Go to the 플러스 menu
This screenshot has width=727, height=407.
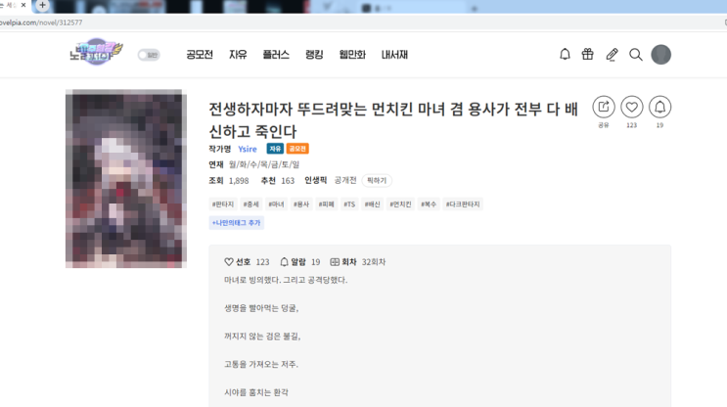(x=276, y=55)
